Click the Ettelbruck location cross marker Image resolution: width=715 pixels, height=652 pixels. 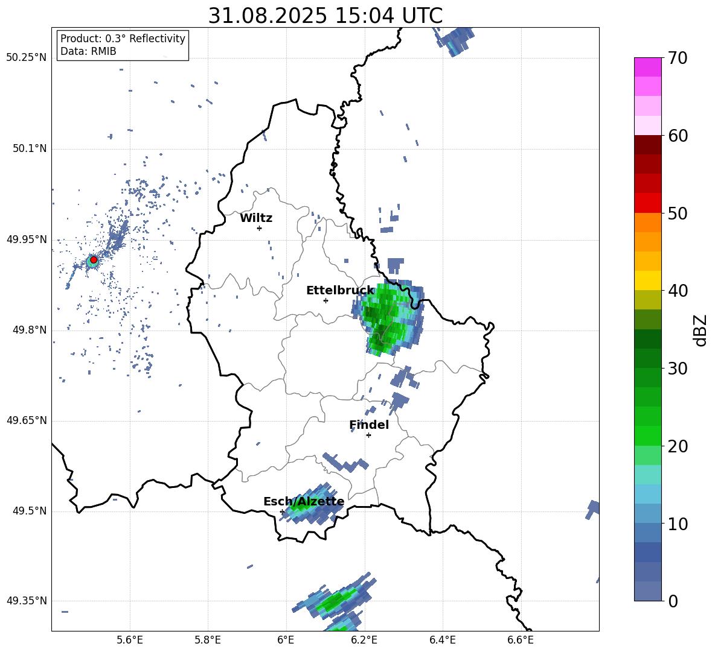click(325, 300)
